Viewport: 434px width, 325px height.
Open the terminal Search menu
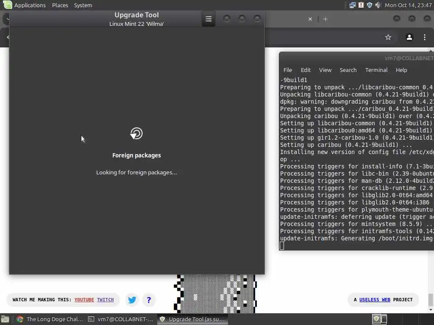[x=348, y=70]
